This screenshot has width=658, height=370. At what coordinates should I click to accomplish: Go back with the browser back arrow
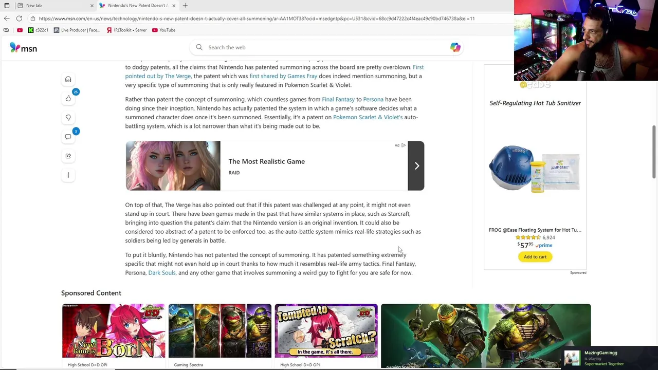7,18
